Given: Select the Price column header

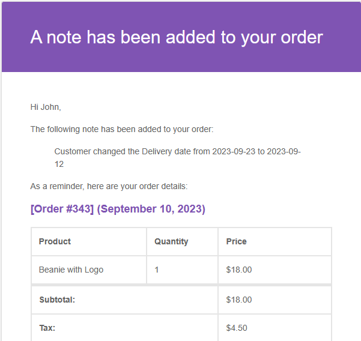Looking at the screenshot, I should pos(236,241).
